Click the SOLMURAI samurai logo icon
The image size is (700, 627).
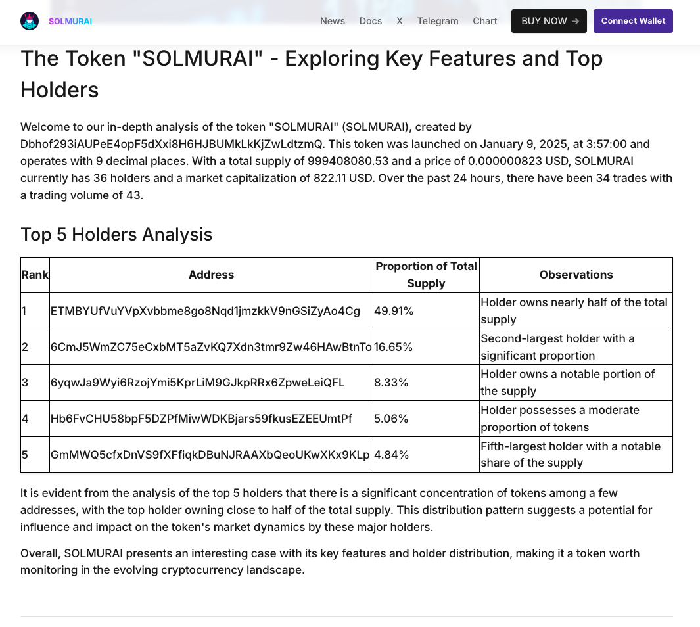(x=30, y=21)
